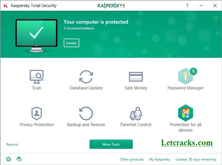Click the 'Backup and Restore' label

[x=86, y=125]
